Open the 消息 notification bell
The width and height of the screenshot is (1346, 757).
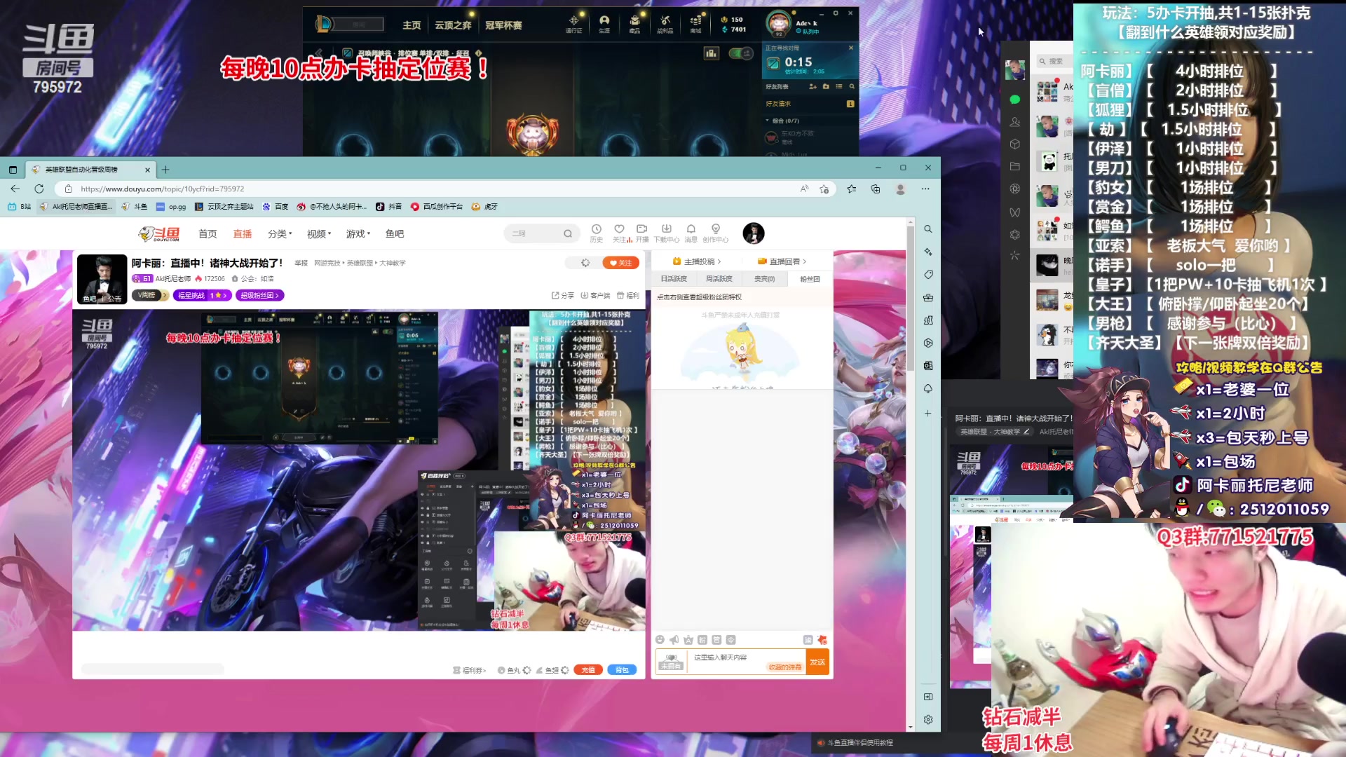(x=691, y=230)
